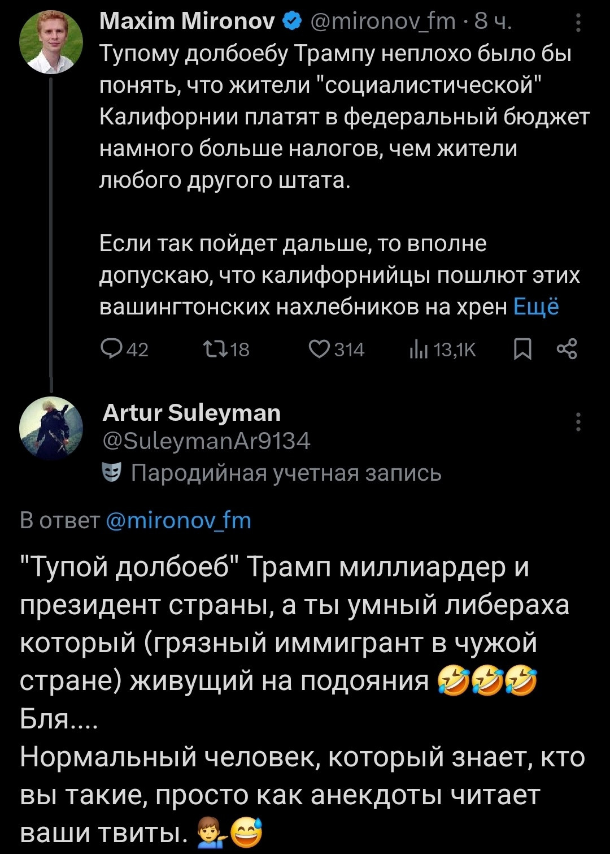Viewport: 610px width, 854px height.
Task: Open the @mironov_fm handle beside Maxim's name
Action: (383, 21)
